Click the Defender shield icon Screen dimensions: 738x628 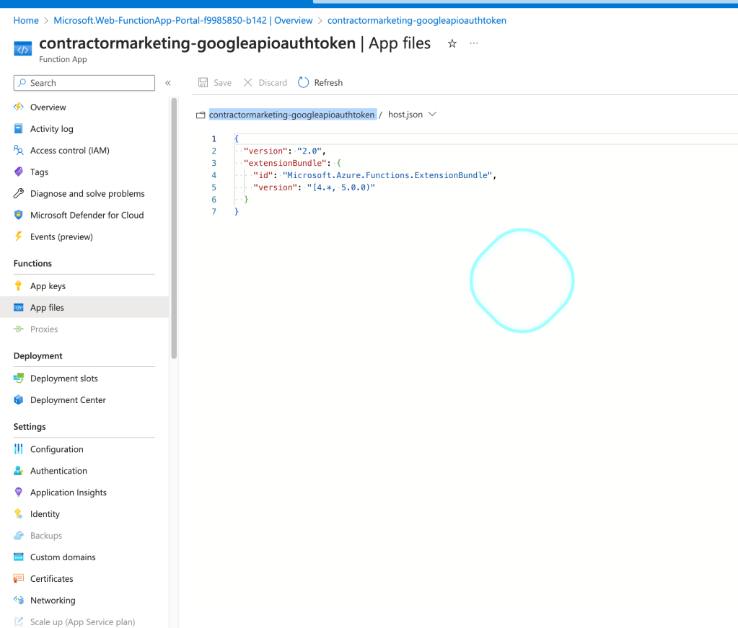pos(18,215)
